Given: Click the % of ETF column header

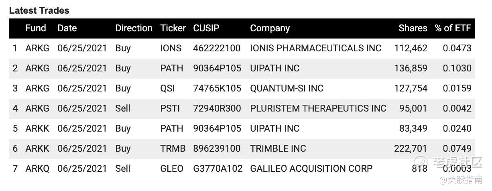Looking at the screenshot, I should pos(453,28).
